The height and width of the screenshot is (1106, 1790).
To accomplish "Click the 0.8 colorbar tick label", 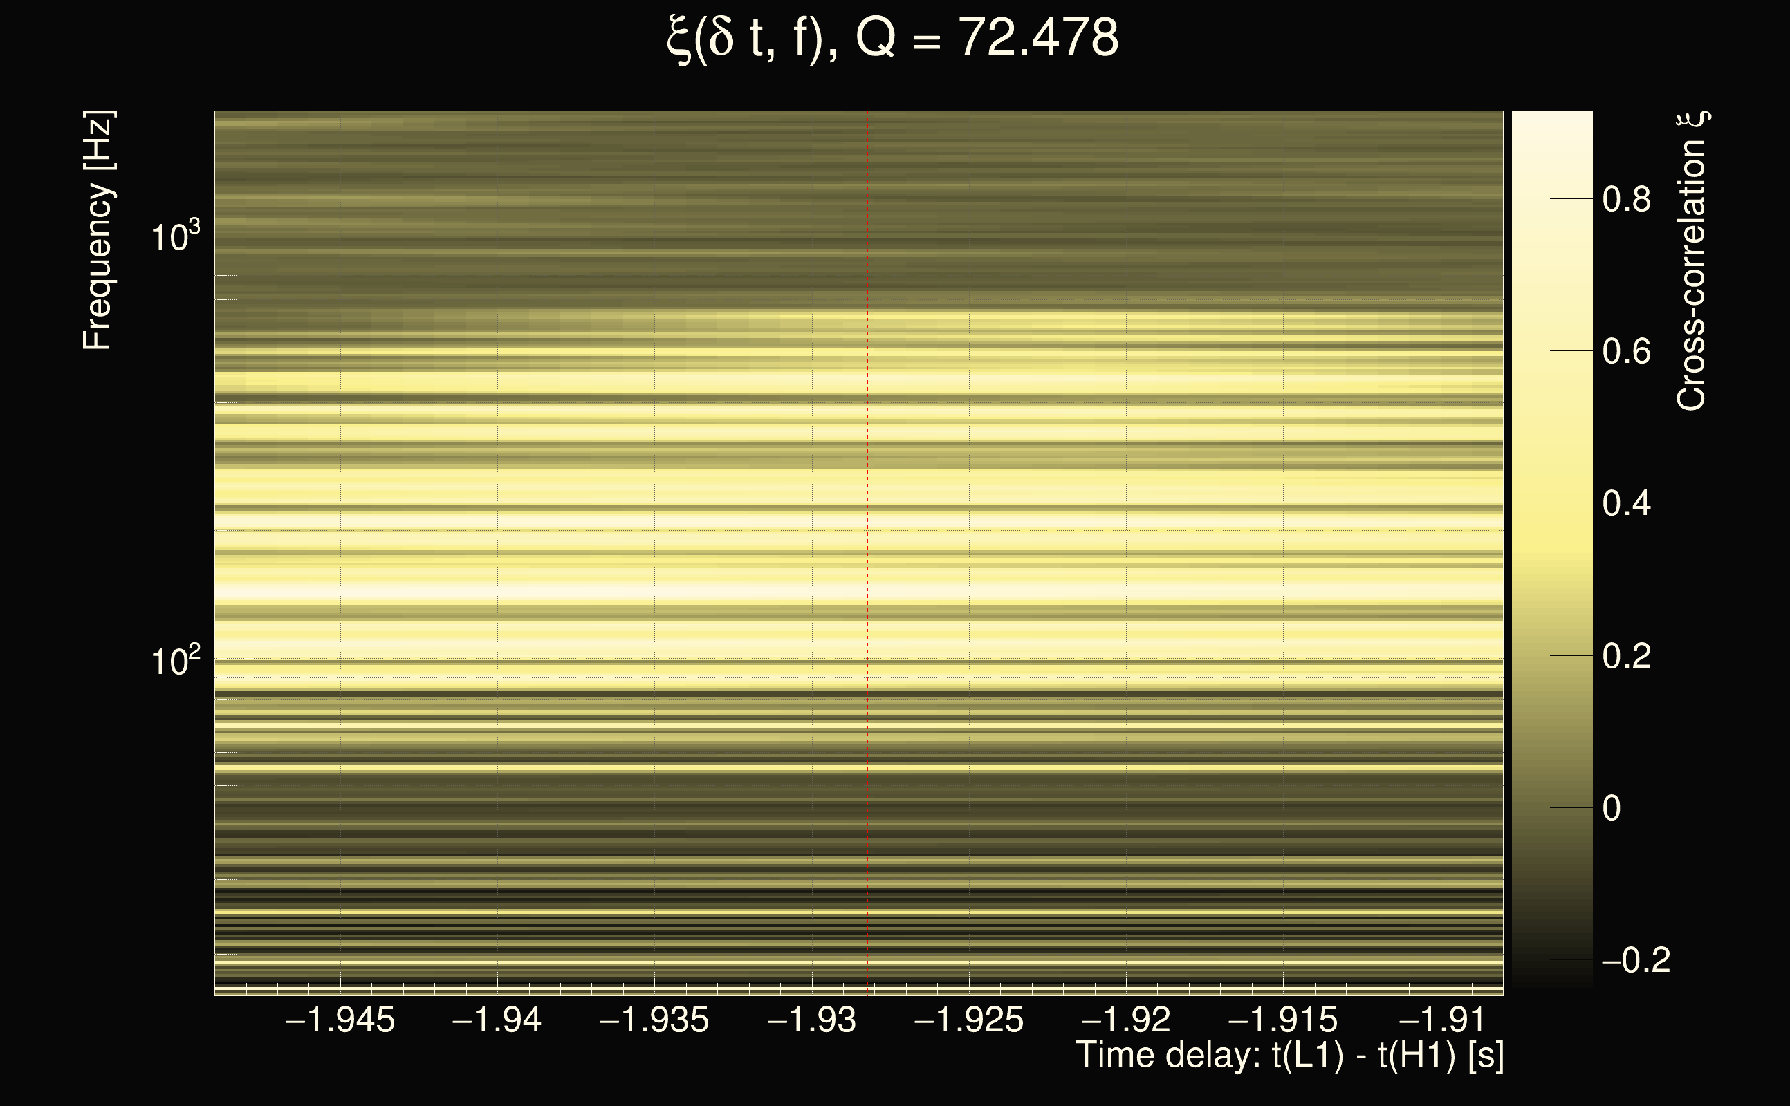I will [1626, 199].
